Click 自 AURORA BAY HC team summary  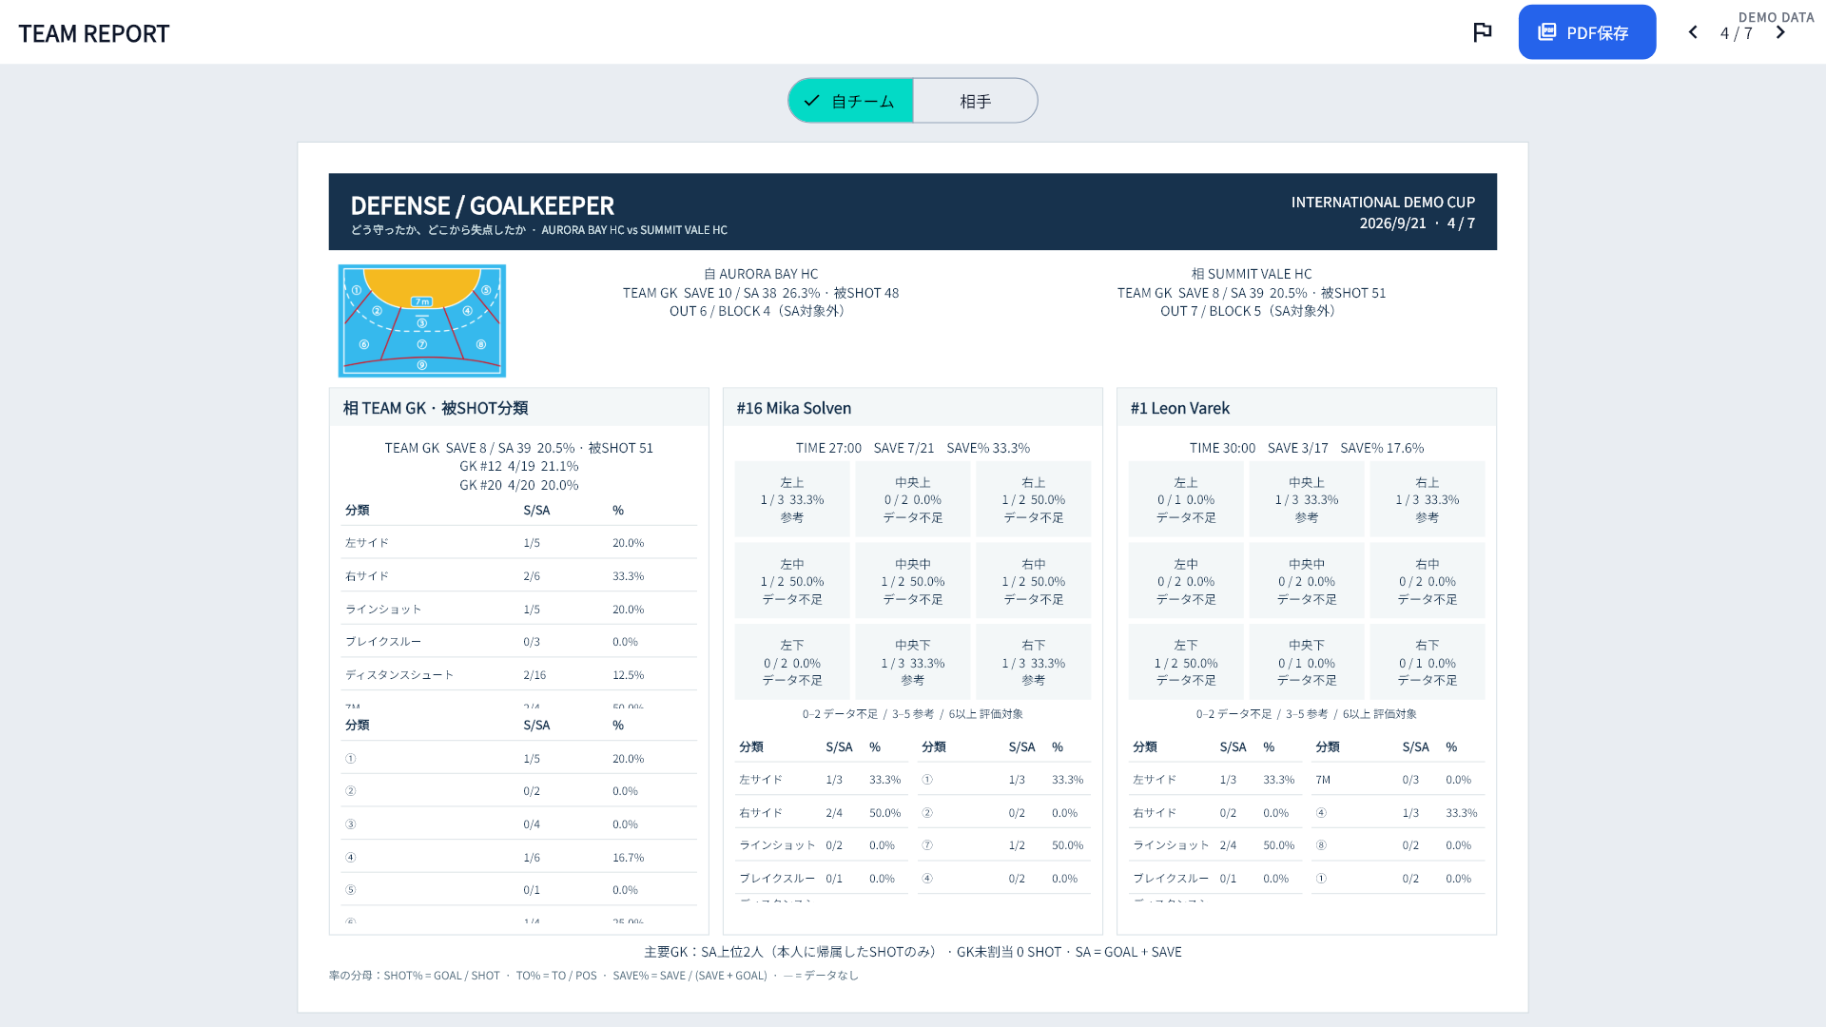761,292
